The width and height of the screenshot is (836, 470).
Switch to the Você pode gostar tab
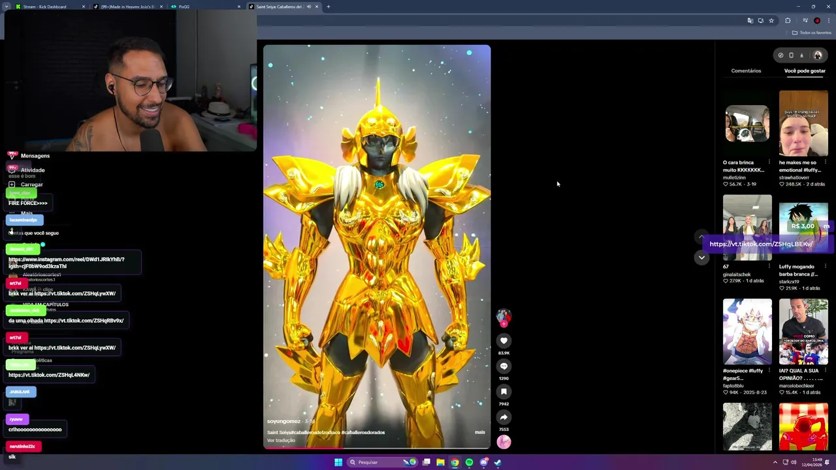pyautogui.click(x=805, y=70)
